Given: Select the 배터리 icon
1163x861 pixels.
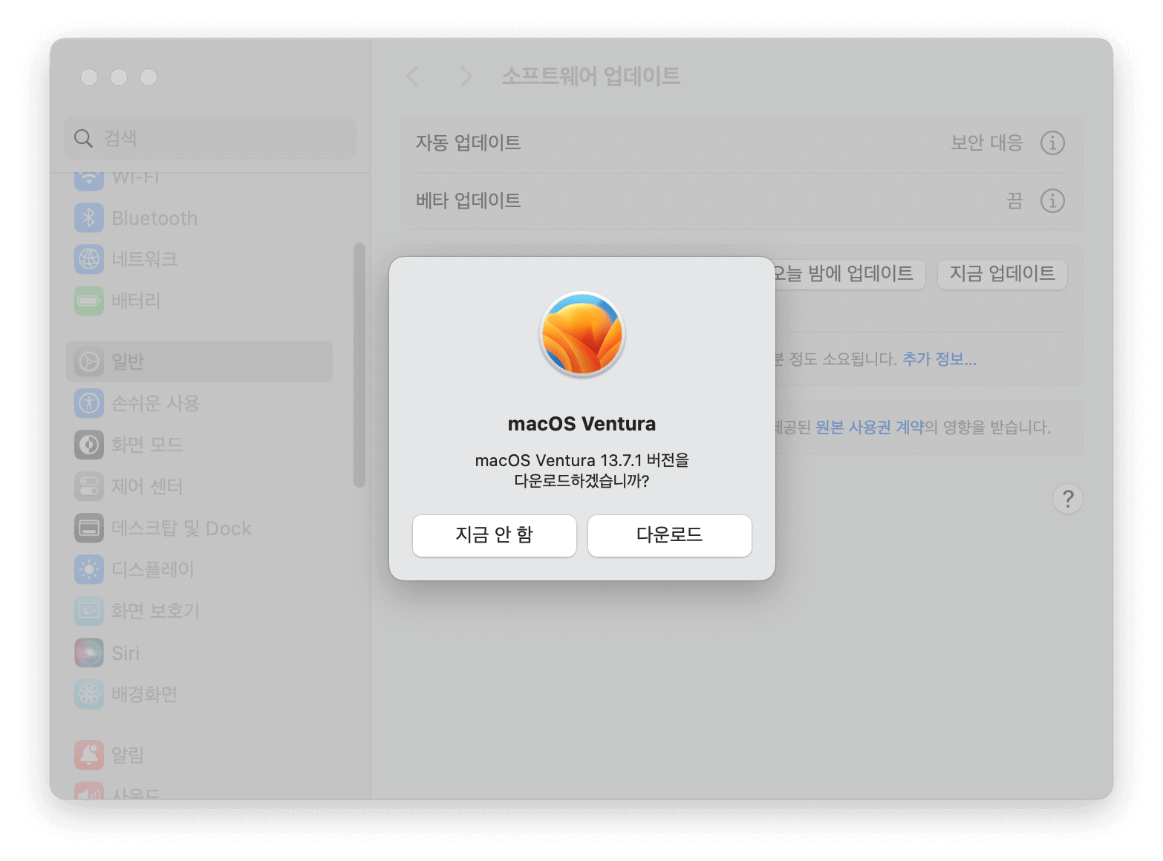Looking at the screenshot, I should coord(89,301).
